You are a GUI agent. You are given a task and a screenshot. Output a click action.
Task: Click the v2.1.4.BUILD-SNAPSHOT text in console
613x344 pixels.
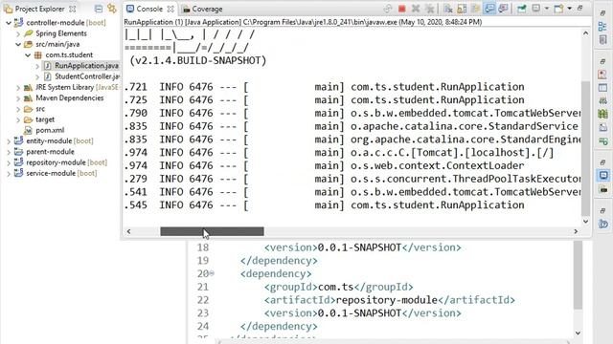[198, 61]
